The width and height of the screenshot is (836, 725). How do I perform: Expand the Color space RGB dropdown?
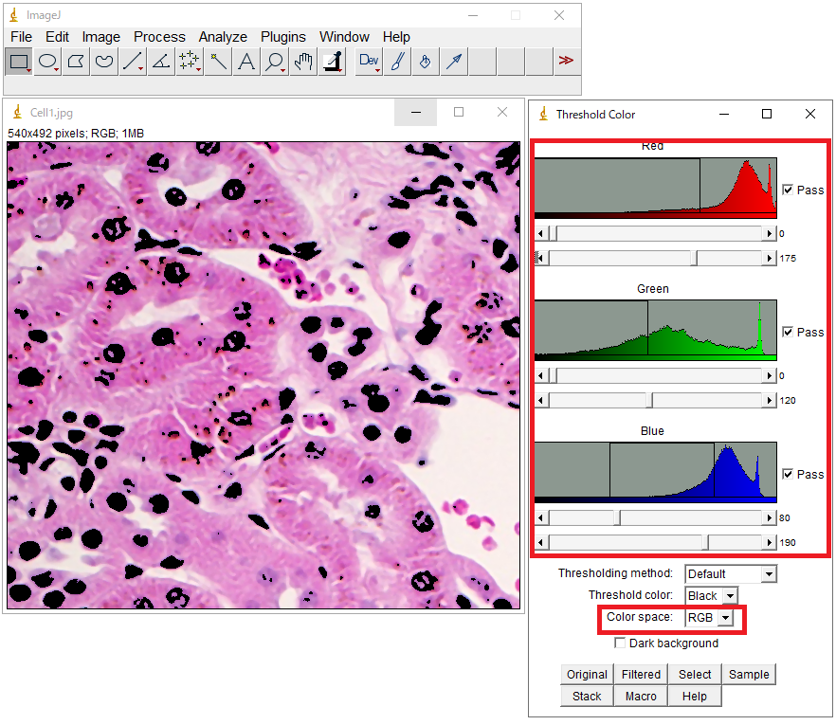coord(711,618)
